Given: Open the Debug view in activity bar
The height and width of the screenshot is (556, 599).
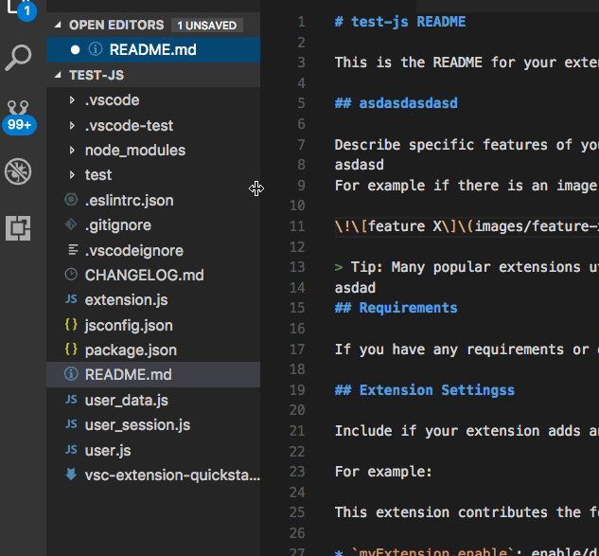Looking at the screenshot, I should click(x=18, y=171).
